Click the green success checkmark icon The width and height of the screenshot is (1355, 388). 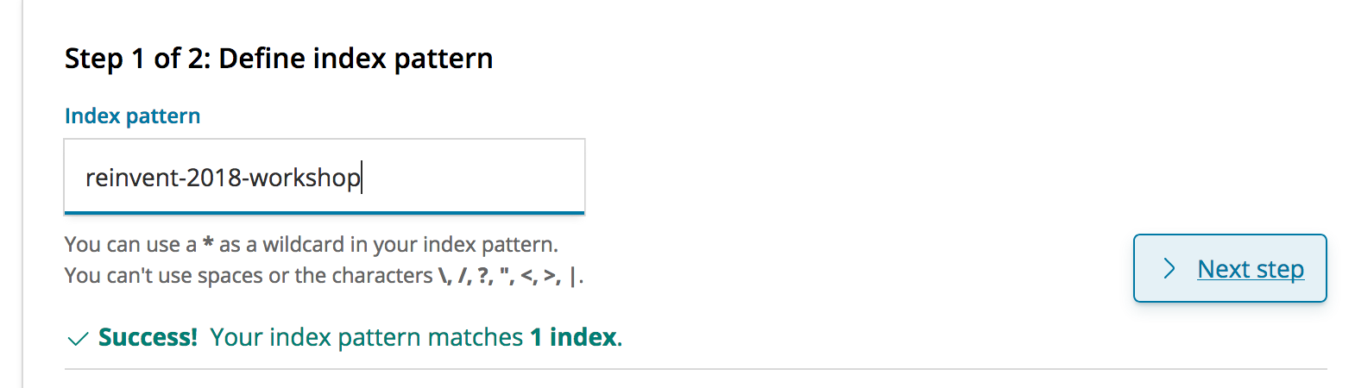[78, 339]
